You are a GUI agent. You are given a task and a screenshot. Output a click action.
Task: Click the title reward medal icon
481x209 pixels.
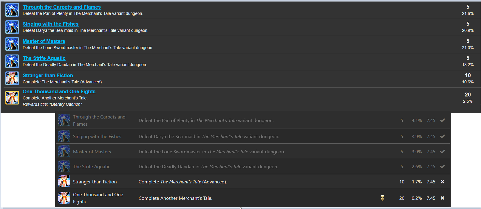(383, 198)
